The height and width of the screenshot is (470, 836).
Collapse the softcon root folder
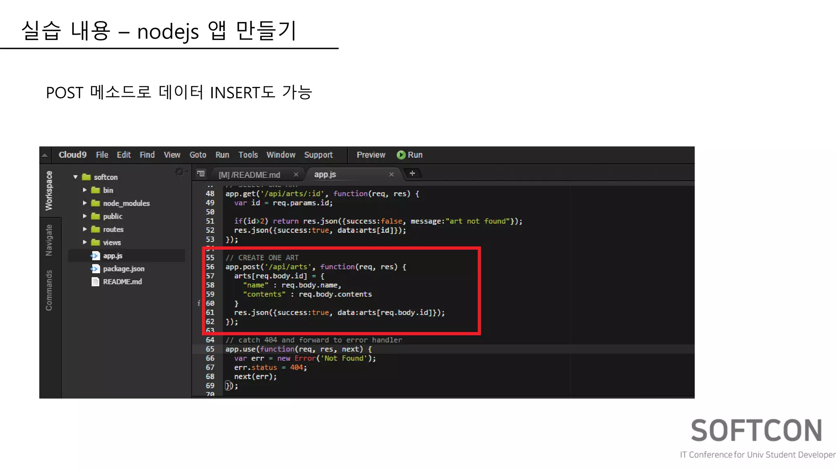[76, 177]
